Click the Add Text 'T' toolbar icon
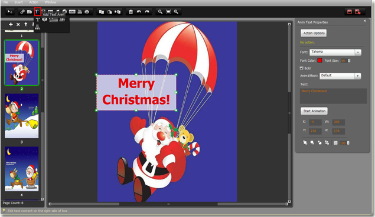375x217 pixels. pos(37,12)
